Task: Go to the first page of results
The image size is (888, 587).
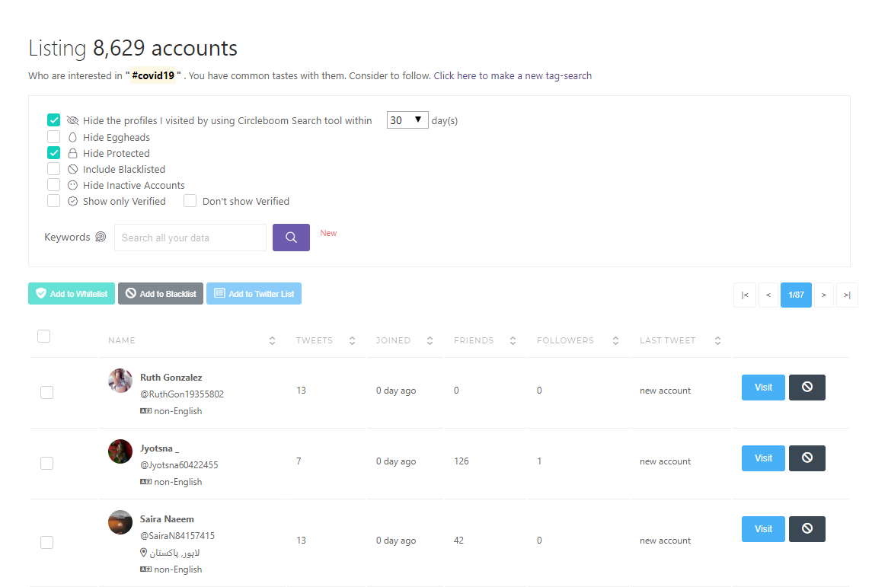Action: tap(745, 295)
